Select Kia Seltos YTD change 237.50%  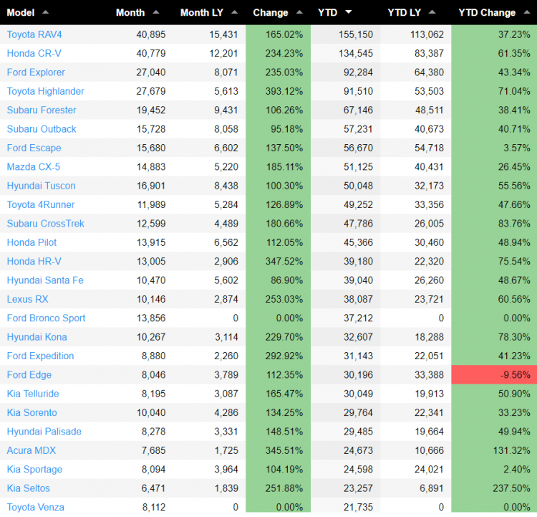(511, 488)
